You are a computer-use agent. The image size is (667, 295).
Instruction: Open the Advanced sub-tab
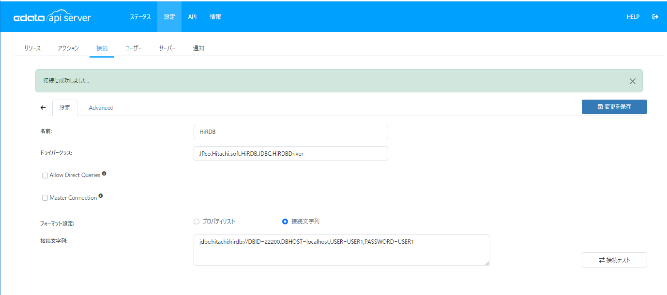point(101,108)
